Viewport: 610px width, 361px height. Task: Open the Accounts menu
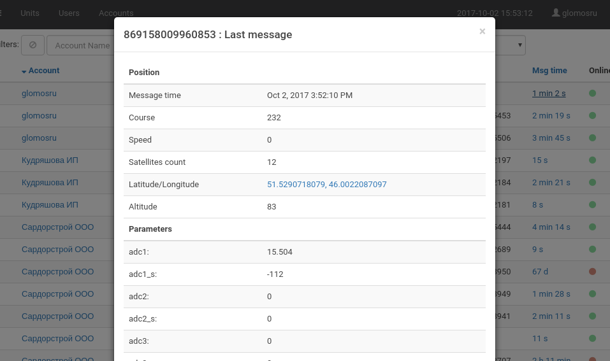[116, 13]
